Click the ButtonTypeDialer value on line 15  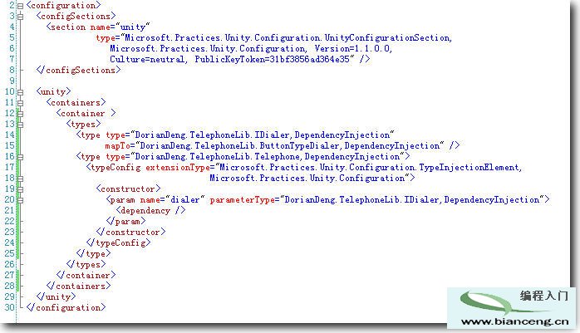click(x=290, y=145)
